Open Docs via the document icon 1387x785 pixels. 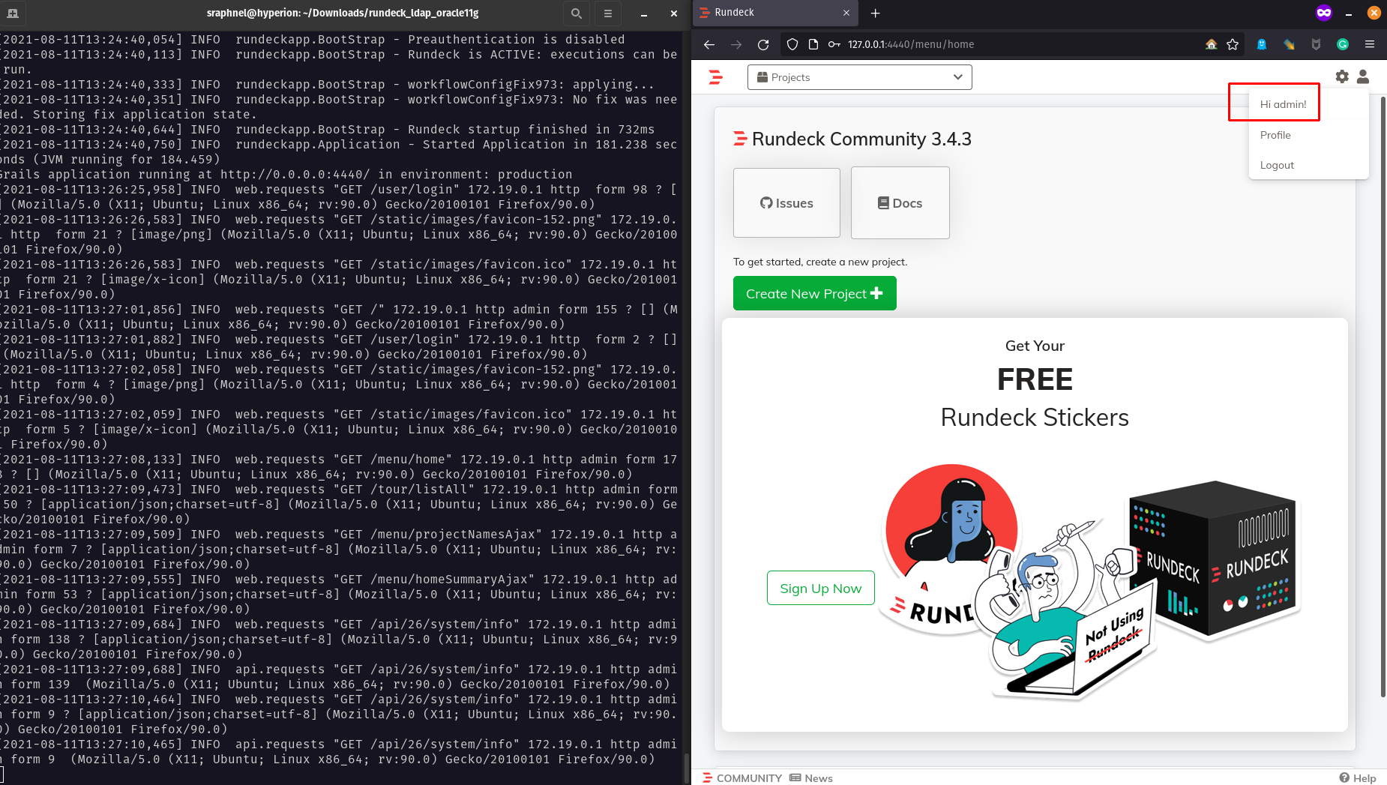point(900,202)
